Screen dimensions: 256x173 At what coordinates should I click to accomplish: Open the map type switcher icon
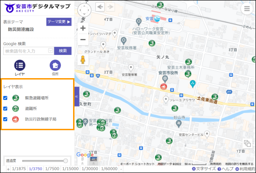247,144
